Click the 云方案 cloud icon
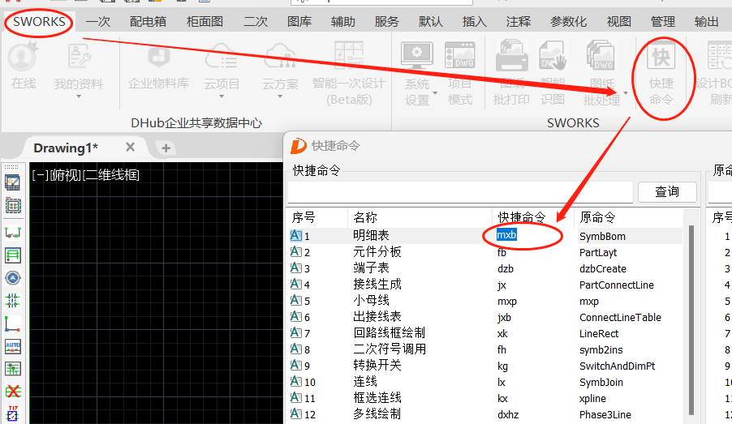This screenshot has height=424, width=732. coord(280,56)
